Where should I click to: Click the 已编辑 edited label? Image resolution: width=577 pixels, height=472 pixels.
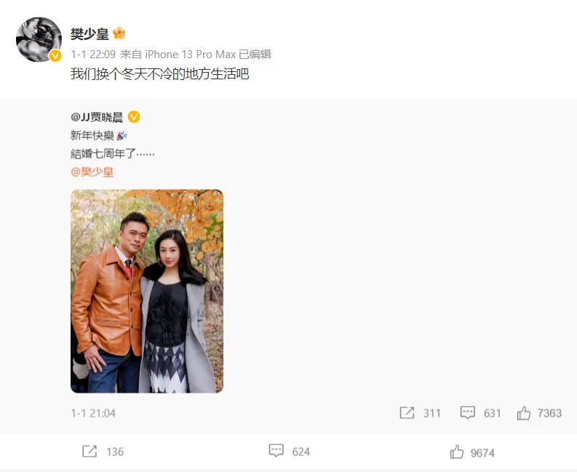point(255,55)
